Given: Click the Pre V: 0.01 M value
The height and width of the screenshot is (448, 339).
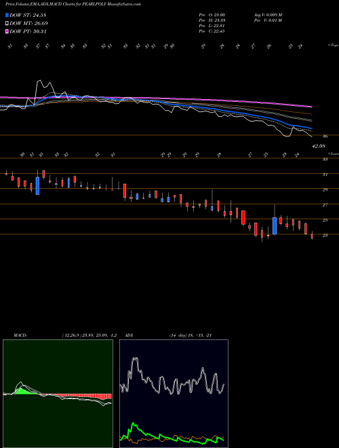Looking at the screenshot, I should coord(268,20).
